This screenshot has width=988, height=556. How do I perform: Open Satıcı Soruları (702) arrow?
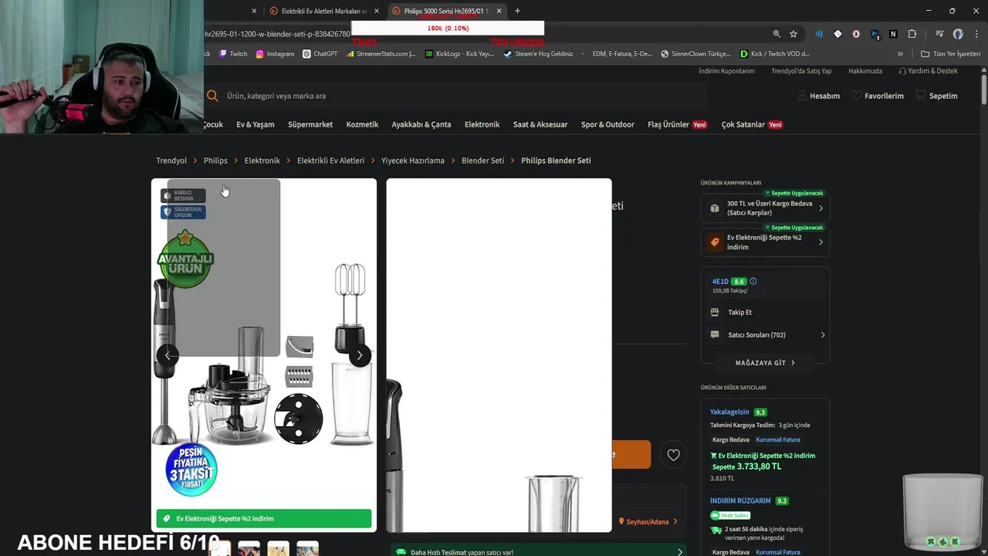822,334
